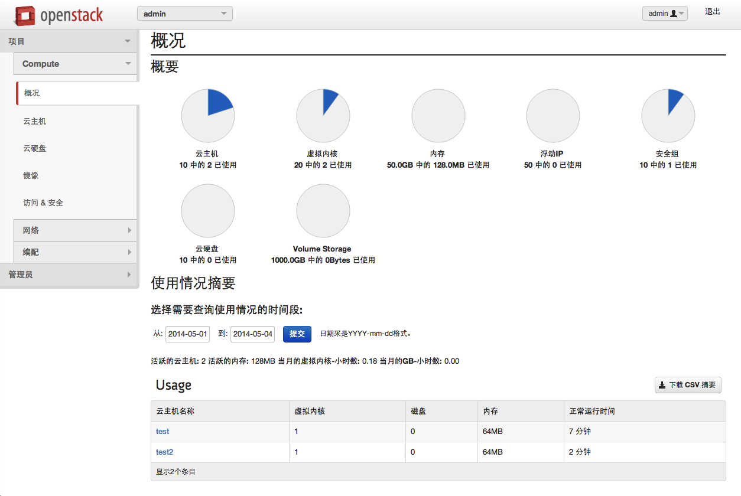Click the start date field 2014-05-01
The image size is (741, 496).
coord(187,334)
